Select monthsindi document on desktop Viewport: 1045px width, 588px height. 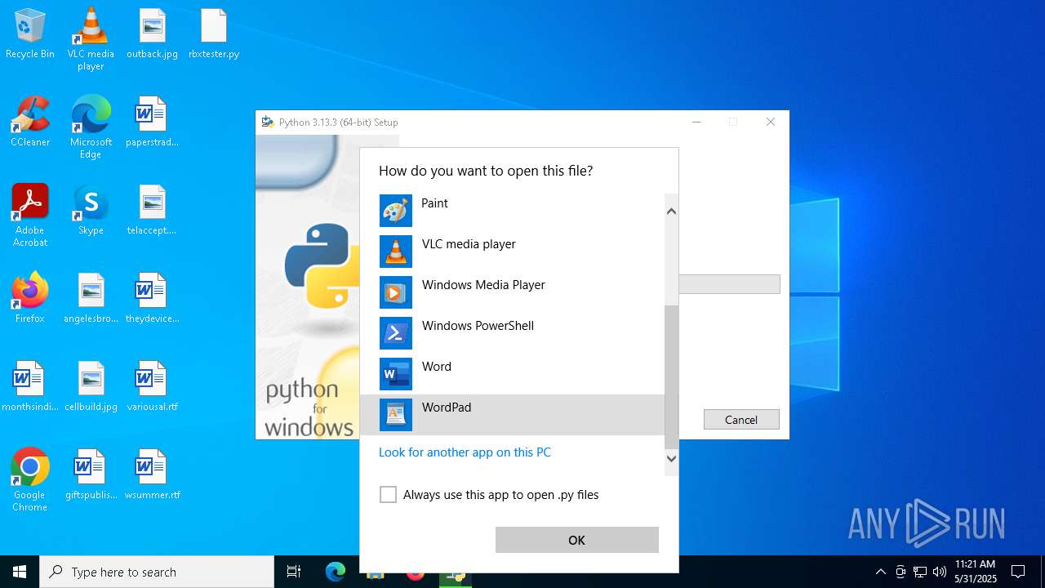point(30,387)
